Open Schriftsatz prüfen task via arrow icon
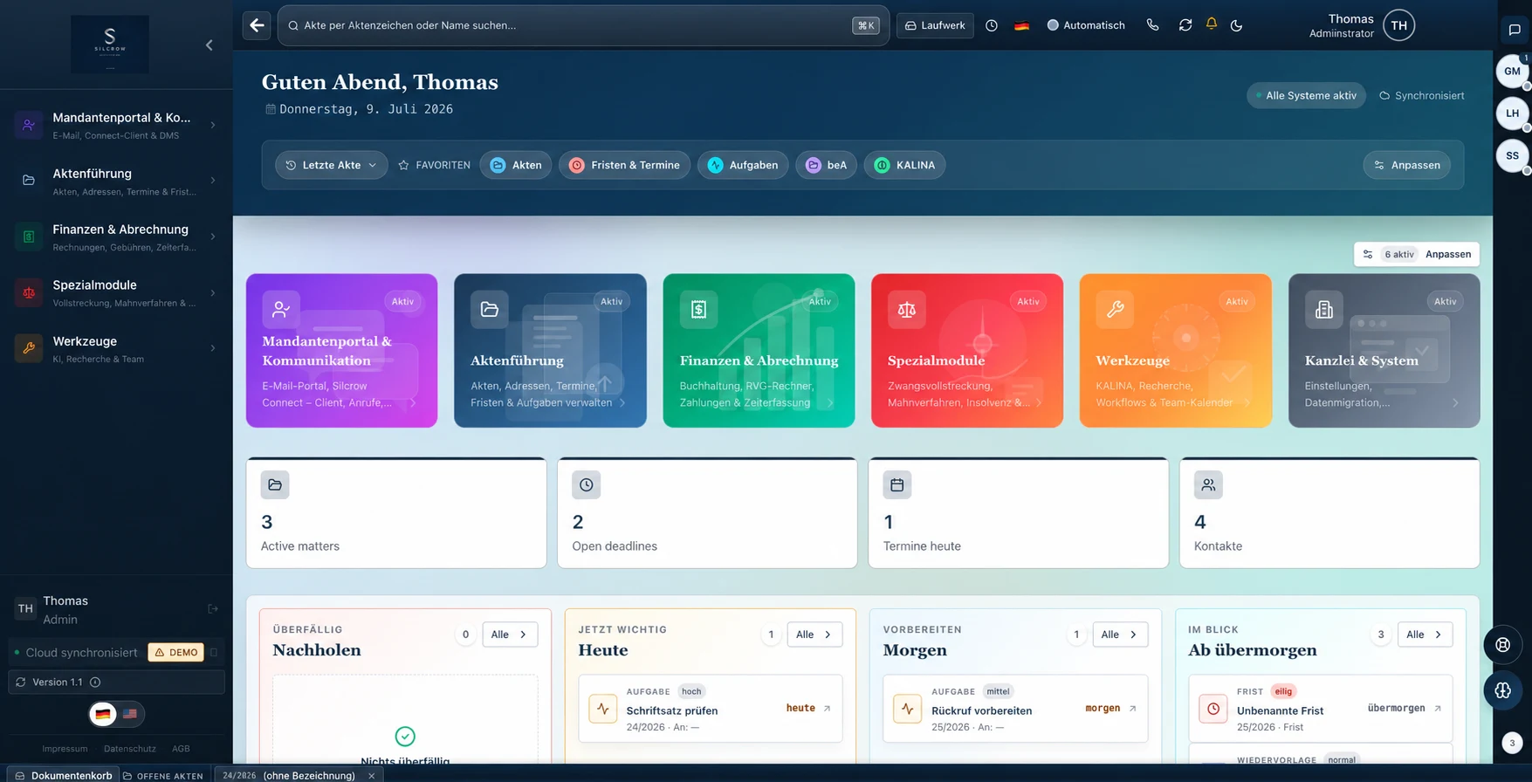Image resolution: width=1532 pixels, height=782 pixels. [828, 709]
